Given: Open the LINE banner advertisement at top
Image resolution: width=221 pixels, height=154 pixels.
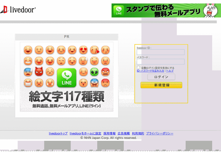Looking at the screenshot, I should click(166, 10).
